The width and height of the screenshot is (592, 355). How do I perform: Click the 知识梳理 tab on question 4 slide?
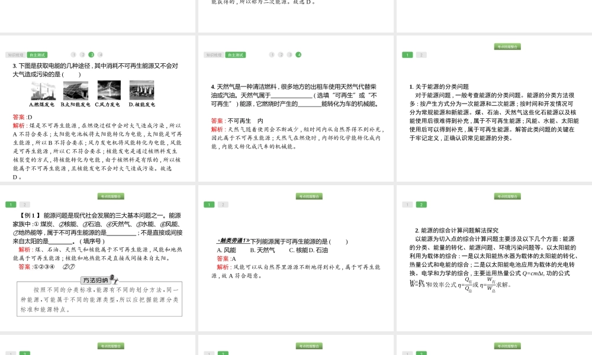point(213,54)
